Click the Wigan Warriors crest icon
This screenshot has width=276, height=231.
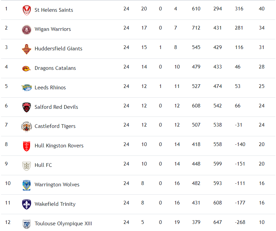26,30
